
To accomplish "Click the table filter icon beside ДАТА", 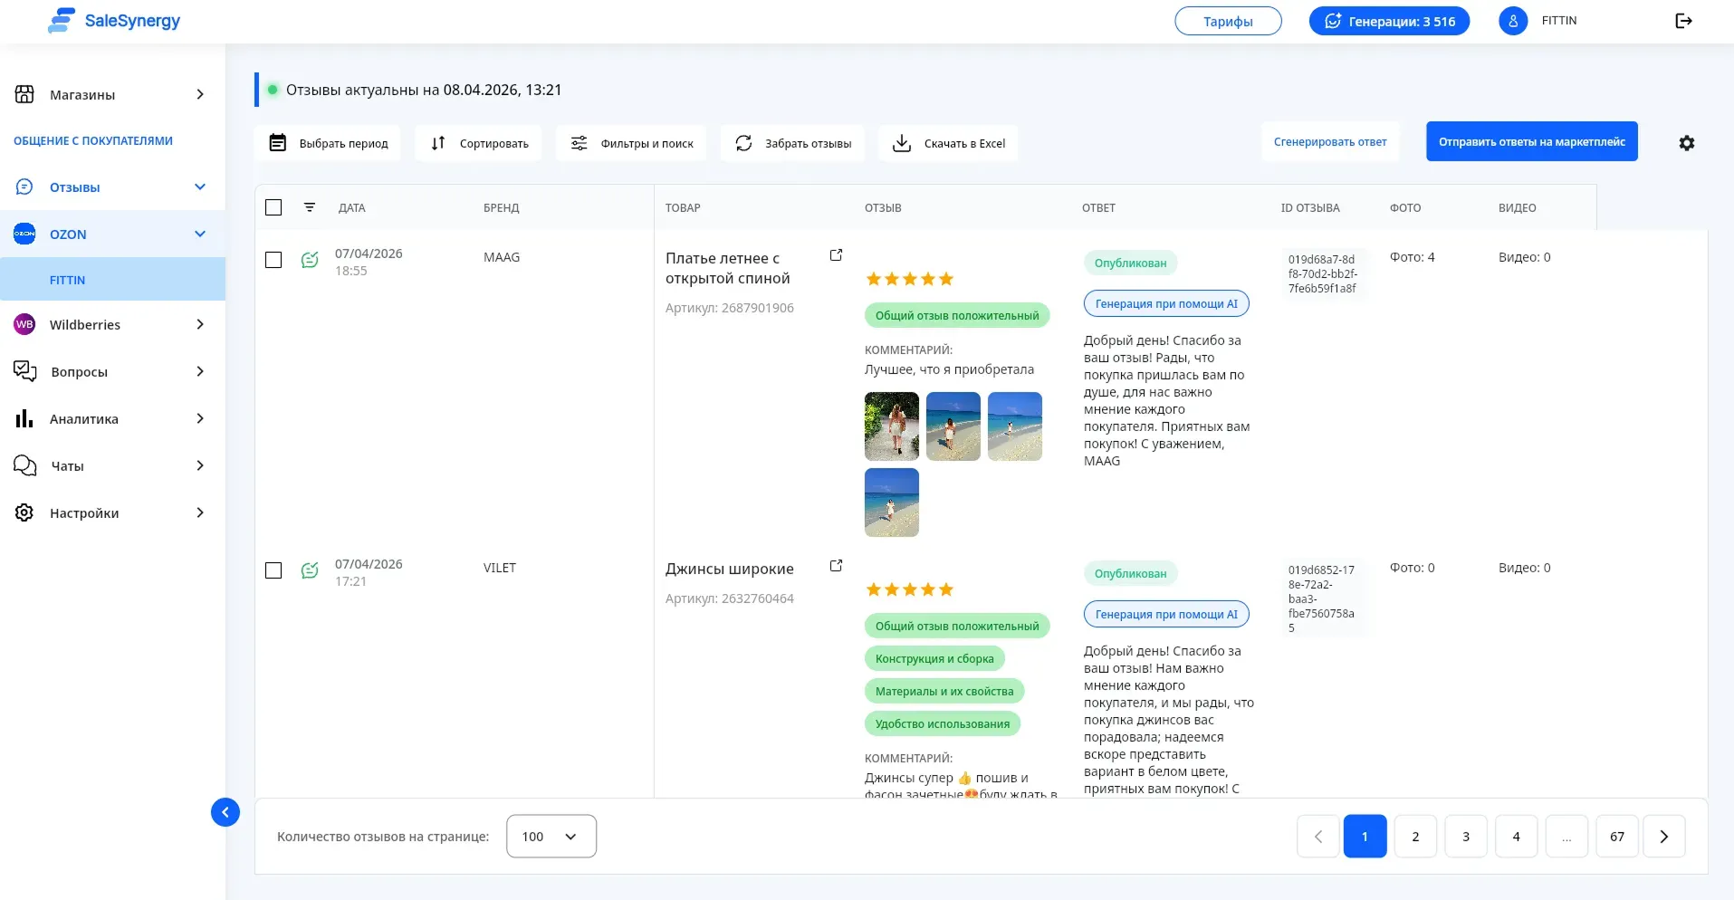I will point(310,207).
